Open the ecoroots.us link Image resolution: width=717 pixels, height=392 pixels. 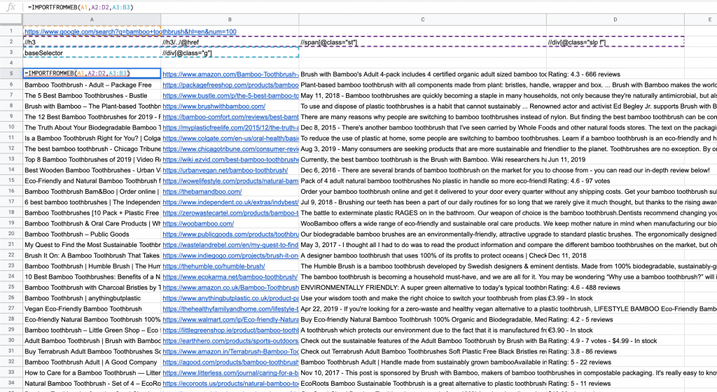(x=230, y=384)
